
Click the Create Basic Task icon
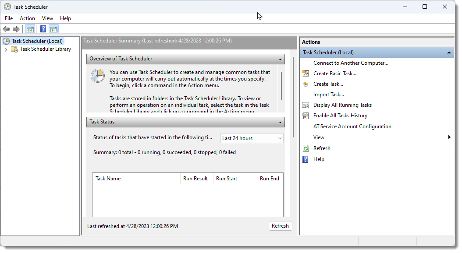pyautogui.click(x=306, y=74)
